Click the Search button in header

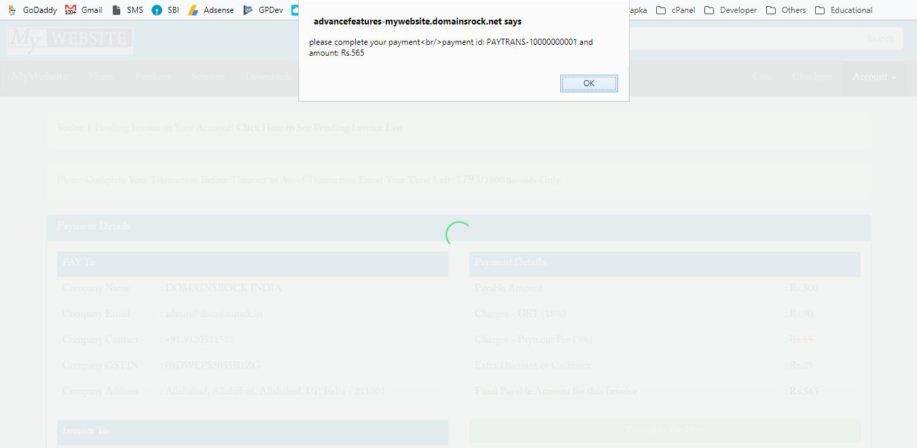[x=880, y=39]
